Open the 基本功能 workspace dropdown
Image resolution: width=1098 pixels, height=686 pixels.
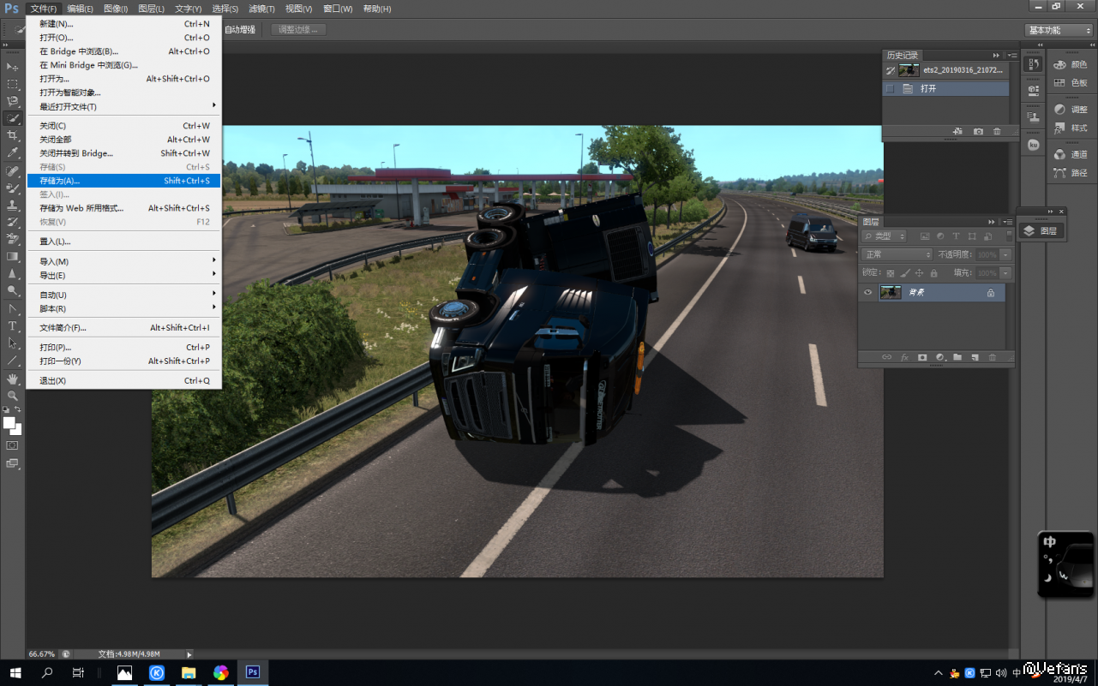coord(1059,30)
